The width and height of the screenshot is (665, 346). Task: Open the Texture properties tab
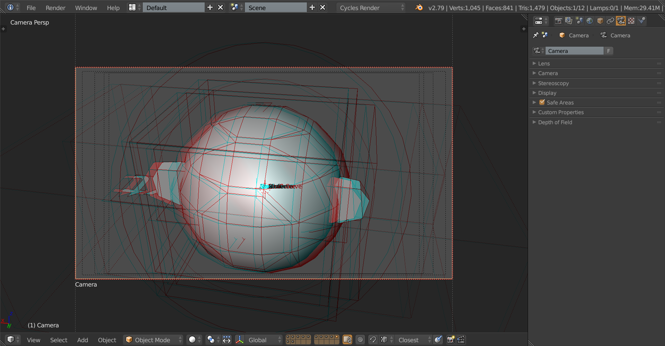coord(631,21)
